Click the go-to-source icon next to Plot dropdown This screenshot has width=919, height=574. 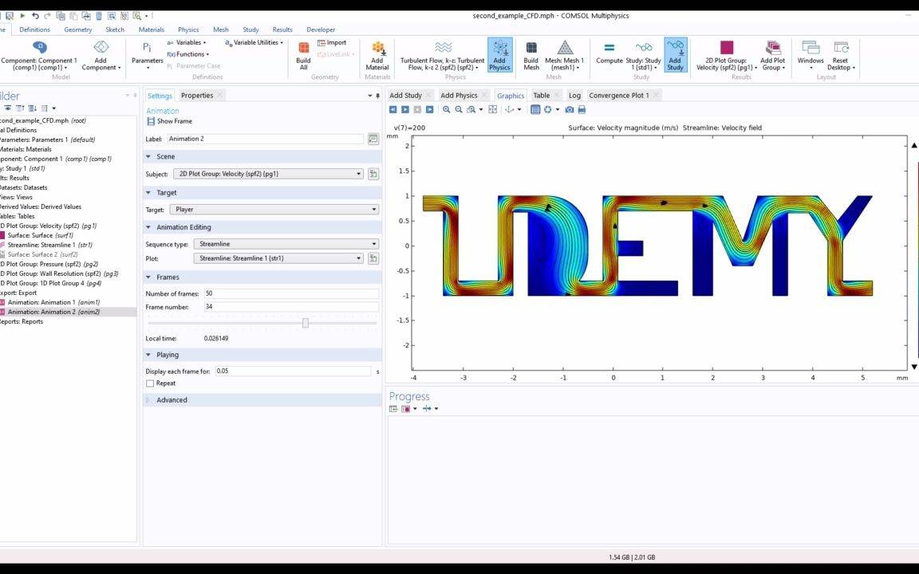[x=373, y=258]
